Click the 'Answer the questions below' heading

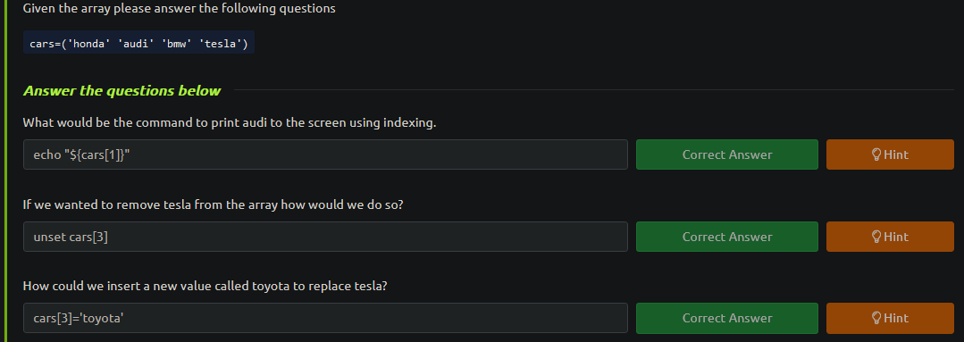(x=122, y=91)
